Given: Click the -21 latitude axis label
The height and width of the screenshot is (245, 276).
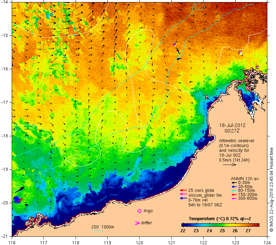Looking at the screenshot, I should [4, 236].
